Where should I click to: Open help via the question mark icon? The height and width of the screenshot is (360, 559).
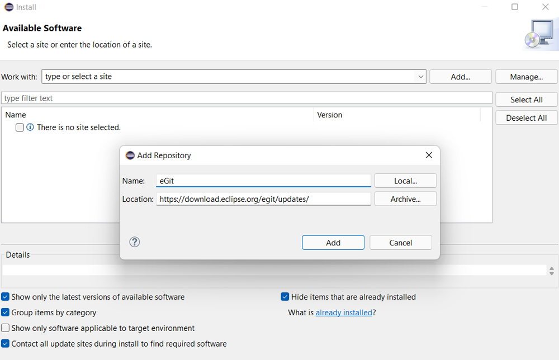coord(134,242)
